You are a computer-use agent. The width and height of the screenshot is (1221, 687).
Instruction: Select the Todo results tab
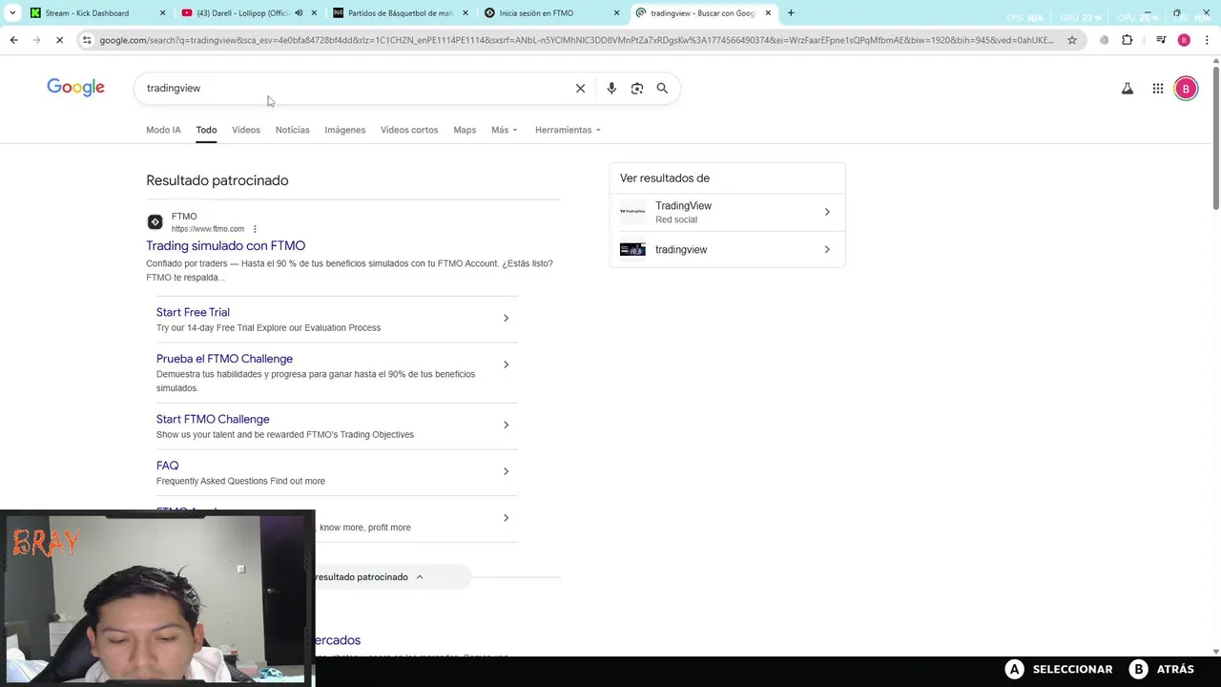point(206,130)
